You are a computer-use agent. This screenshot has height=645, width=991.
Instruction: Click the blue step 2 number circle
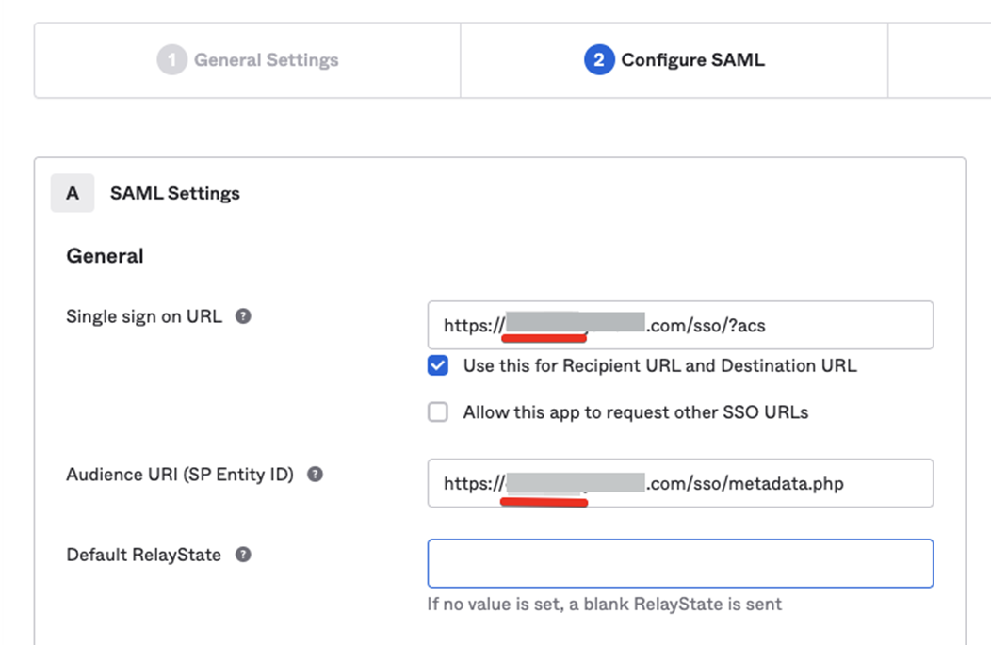tap(598, 60)
